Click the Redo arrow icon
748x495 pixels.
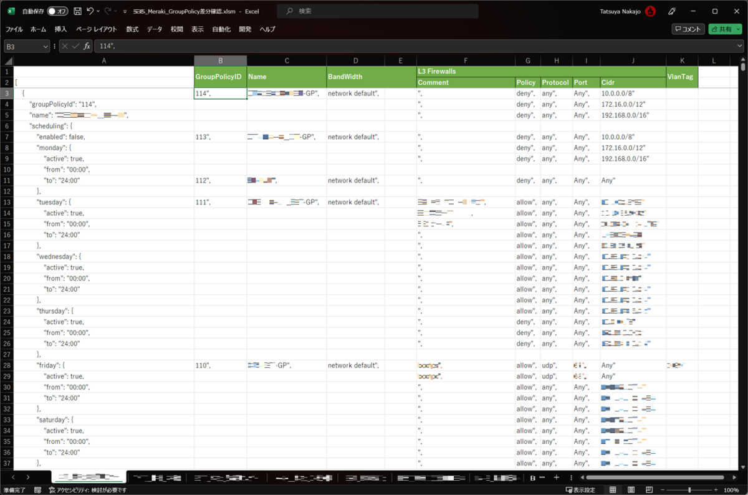[x=108, y=11]
